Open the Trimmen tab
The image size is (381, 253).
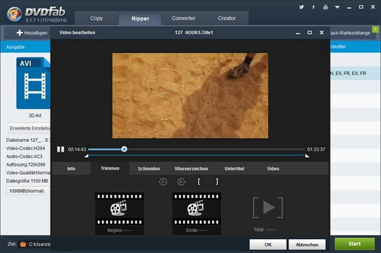point(110,168)
